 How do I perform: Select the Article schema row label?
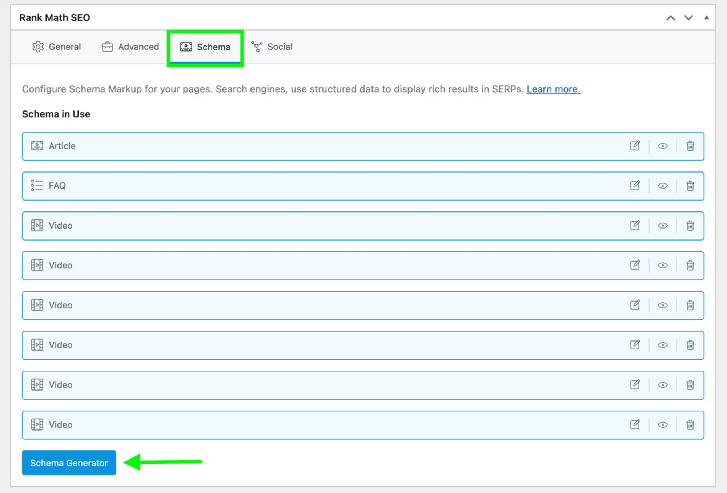pyautogui.click(x=62, y=146)
